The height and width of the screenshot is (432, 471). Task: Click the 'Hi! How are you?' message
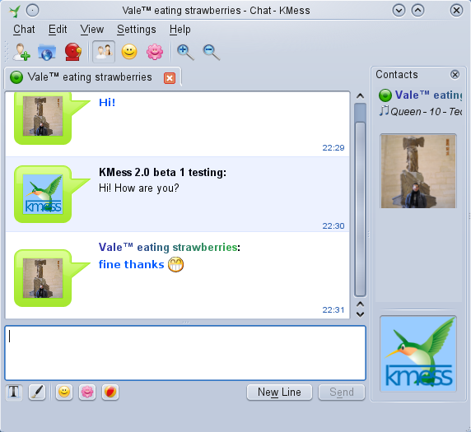[139, 188]
